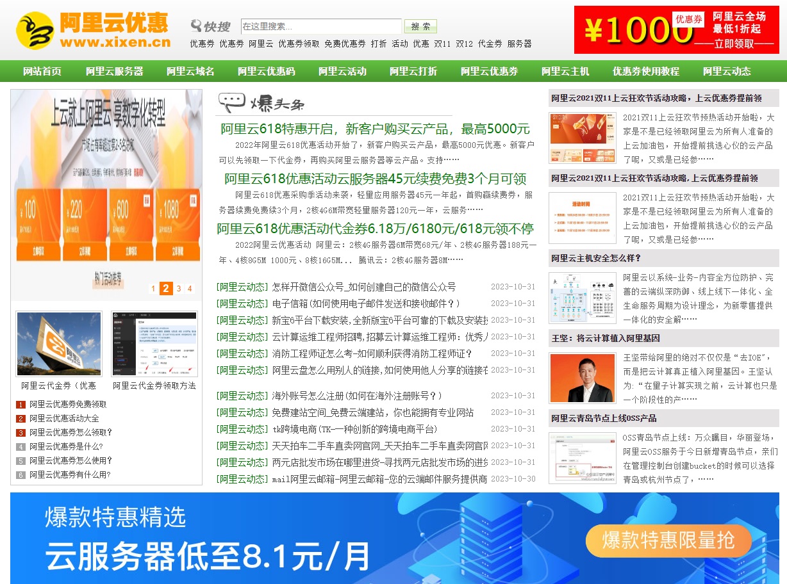The width and height of the screenshot is (787, 584).
Task: Open ranked link 阿里云优惠券免费领取
Action: 68,404
